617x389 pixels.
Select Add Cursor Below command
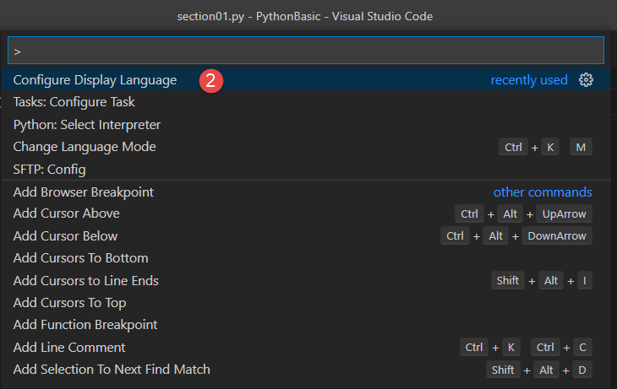(x=66, y=235)
